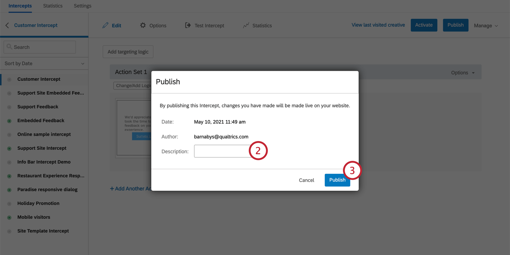The image size is (510, 255).
Task: Open intercept Options via the gear icon
Action: coord(143,25)
